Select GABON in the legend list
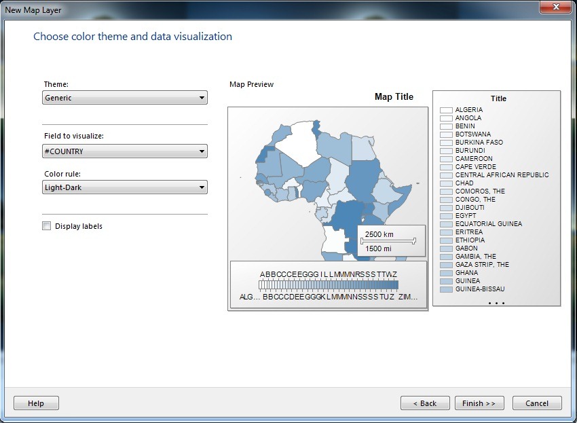Screen dimensions: 577x423 [x=466, y=248]
